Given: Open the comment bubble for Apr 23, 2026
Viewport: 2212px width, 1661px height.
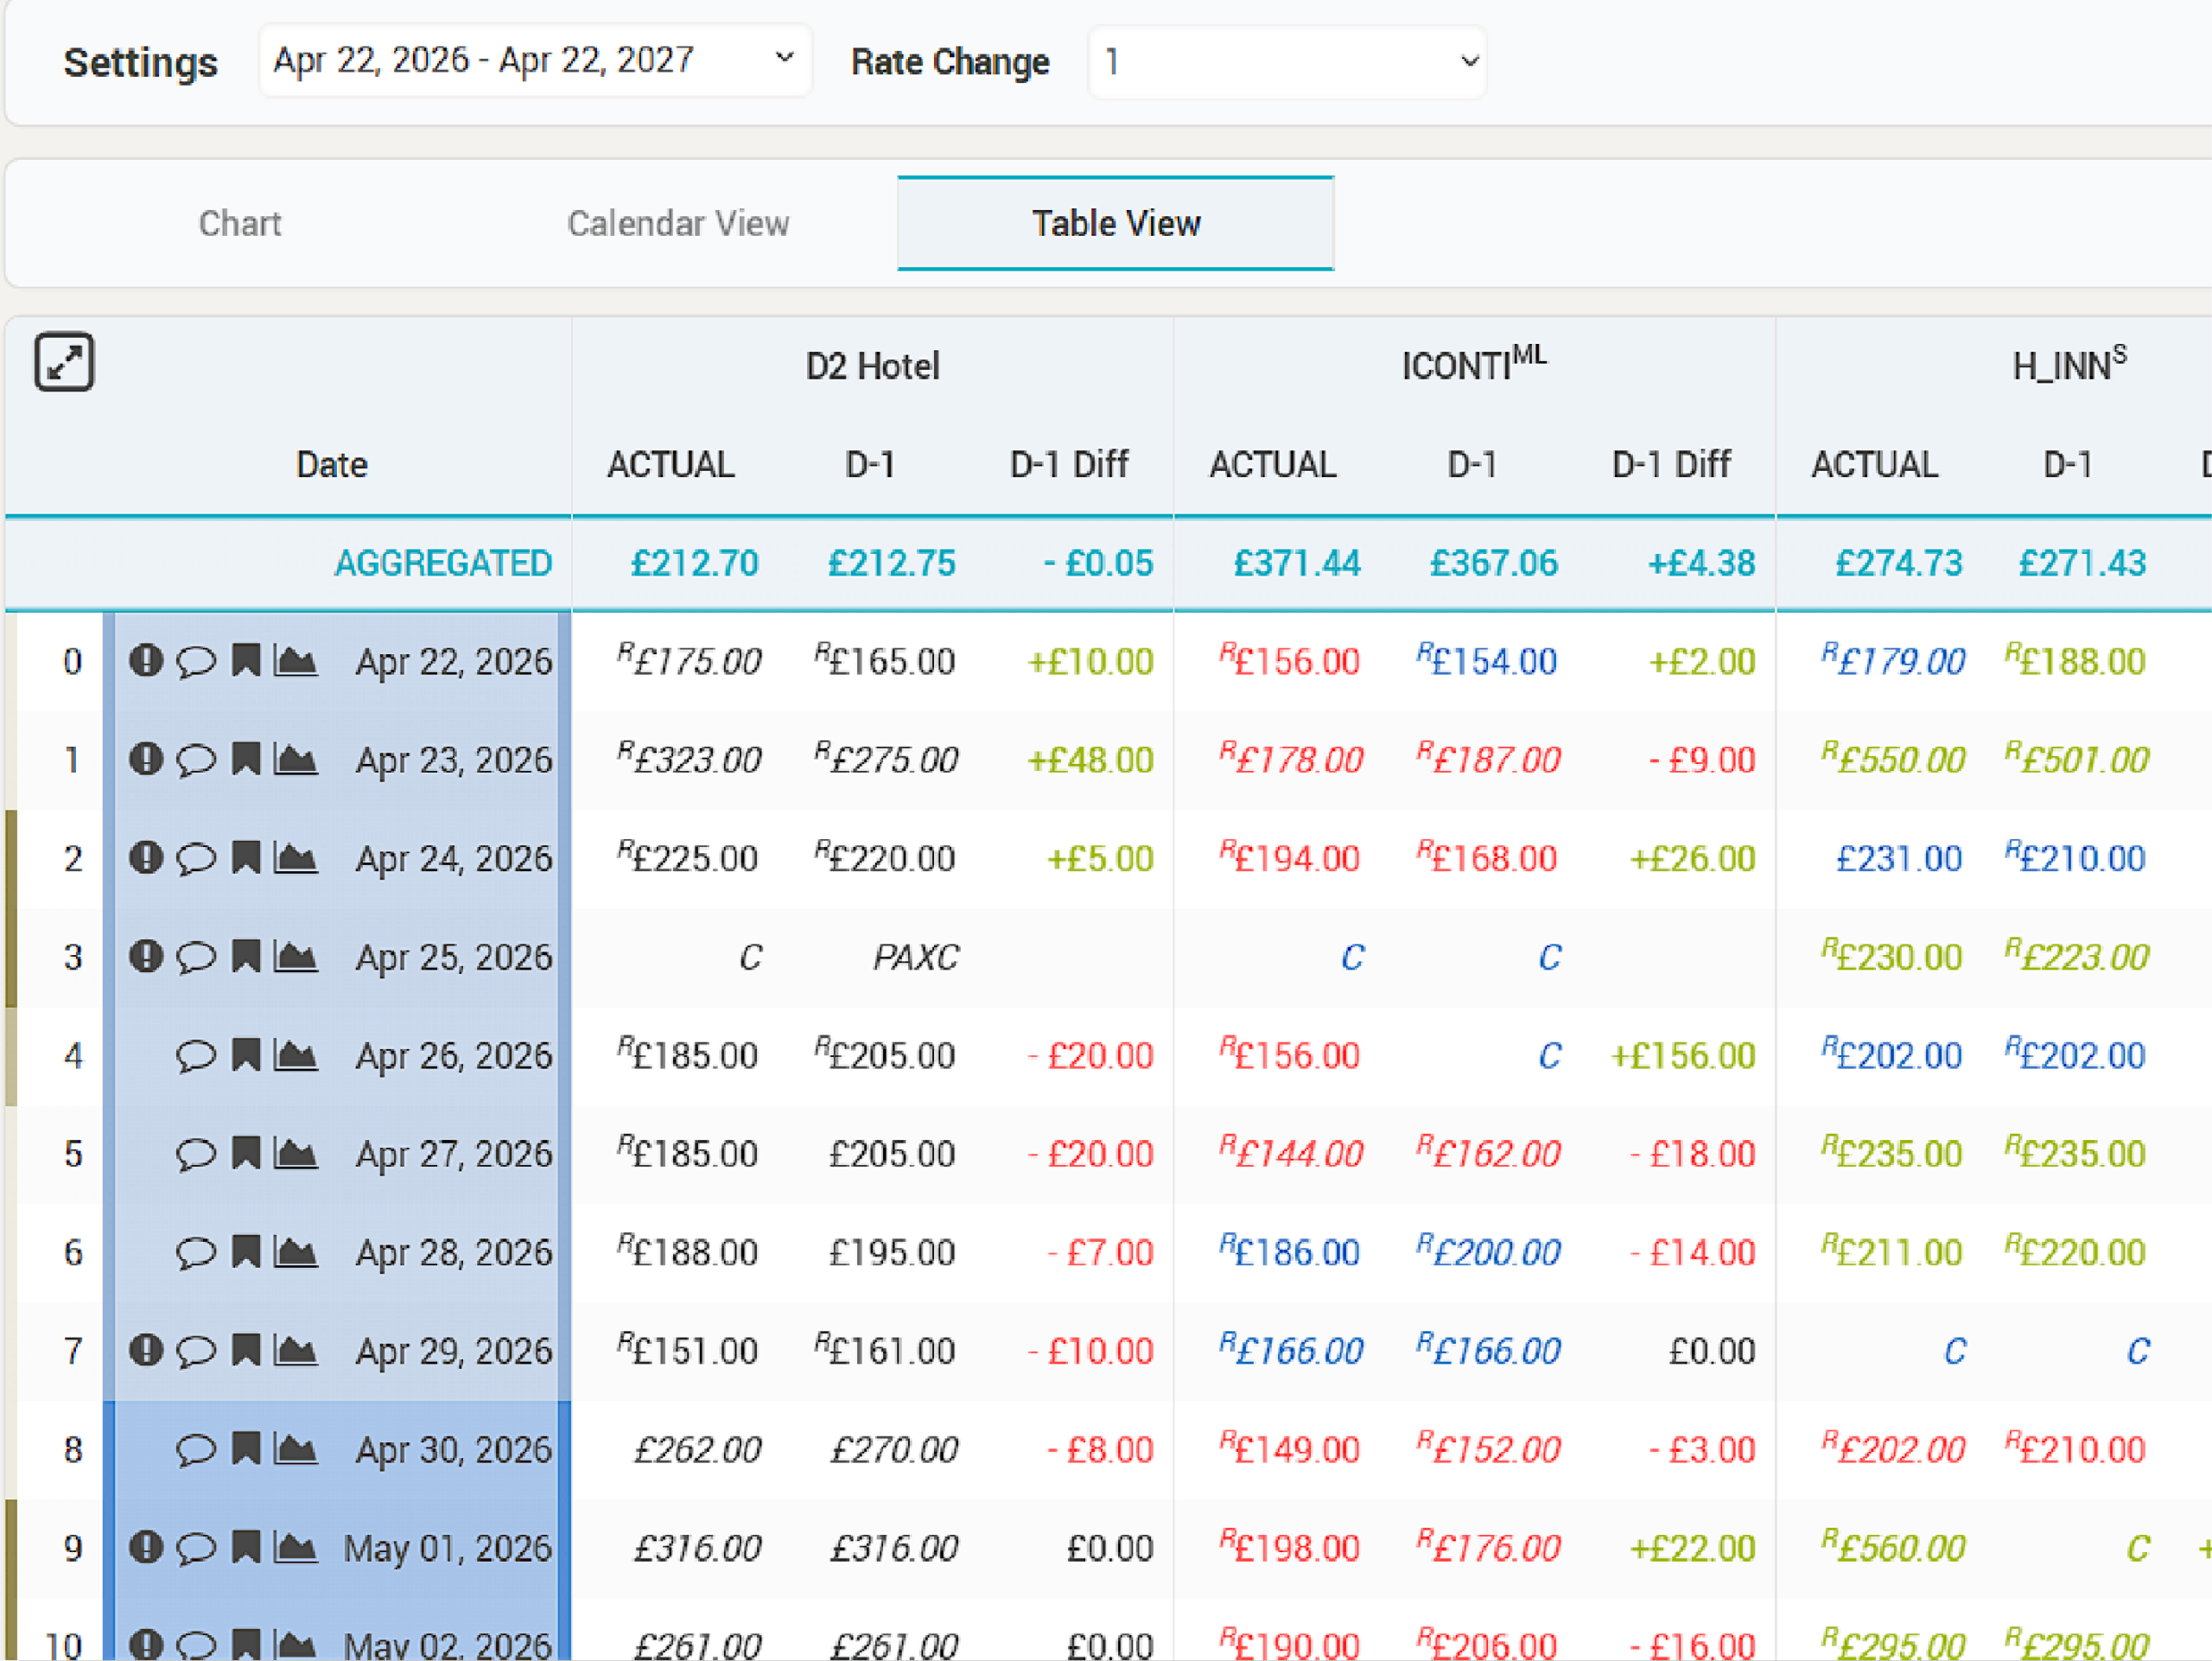Looking at the screenshot, I should click(196, 760).
